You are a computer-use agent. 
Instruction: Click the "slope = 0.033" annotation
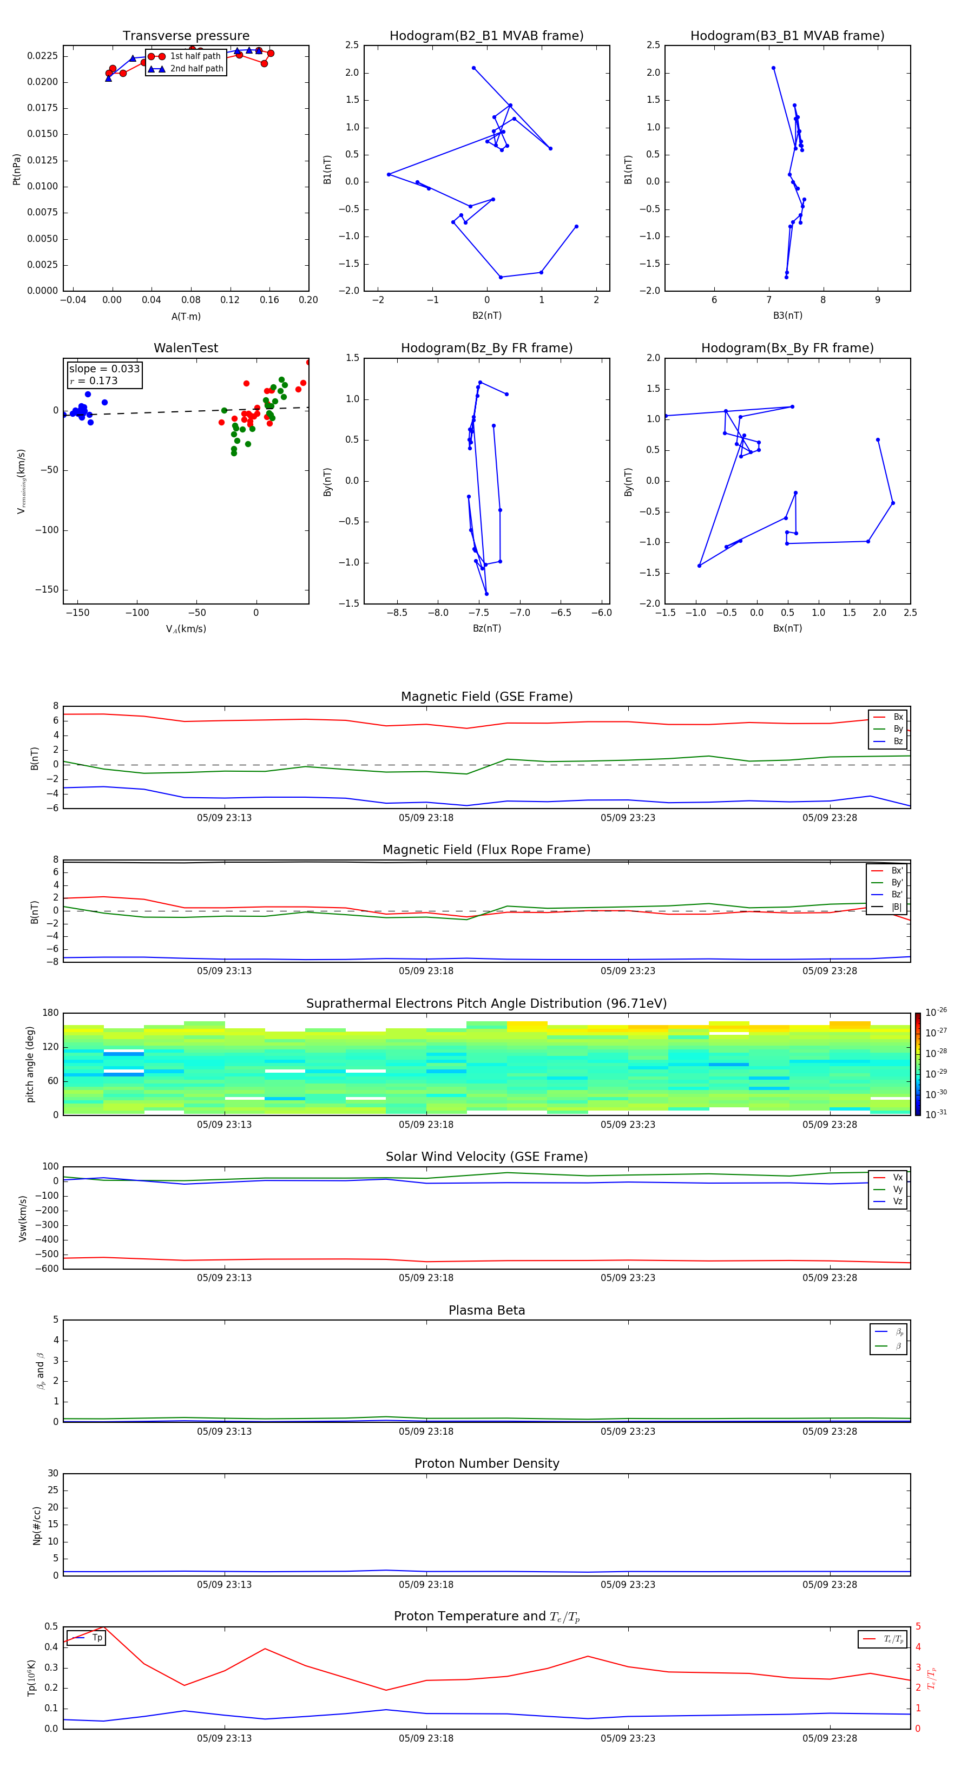click(104, 369)
